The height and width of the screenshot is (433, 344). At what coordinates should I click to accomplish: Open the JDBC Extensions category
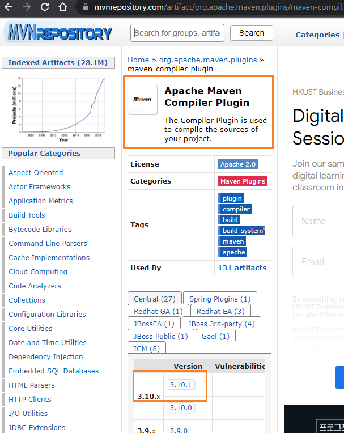(37, 427)
